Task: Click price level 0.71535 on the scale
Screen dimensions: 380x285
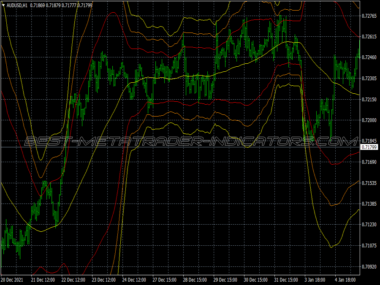Action: pos(369,183)
